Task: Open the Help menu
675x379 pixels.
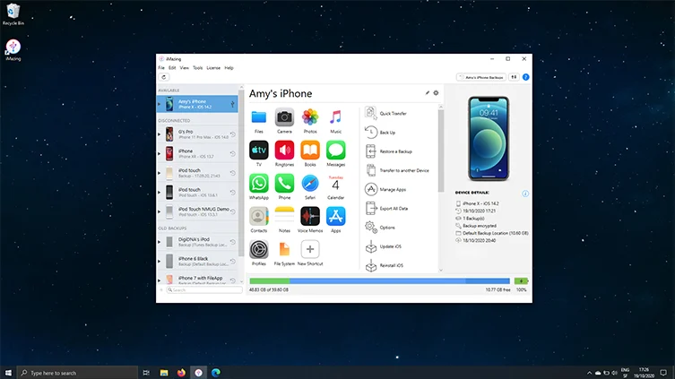Action: tap(229, 68)
